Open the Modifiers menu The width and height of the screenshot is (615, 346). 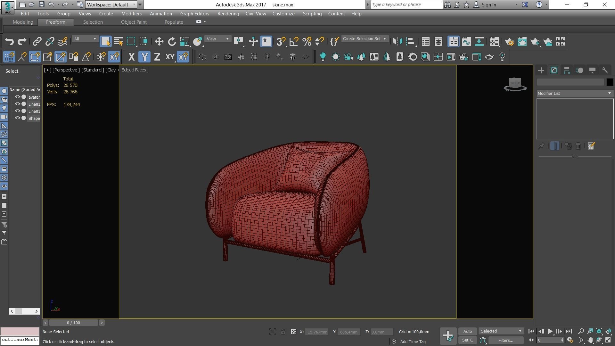coord(131,14)
